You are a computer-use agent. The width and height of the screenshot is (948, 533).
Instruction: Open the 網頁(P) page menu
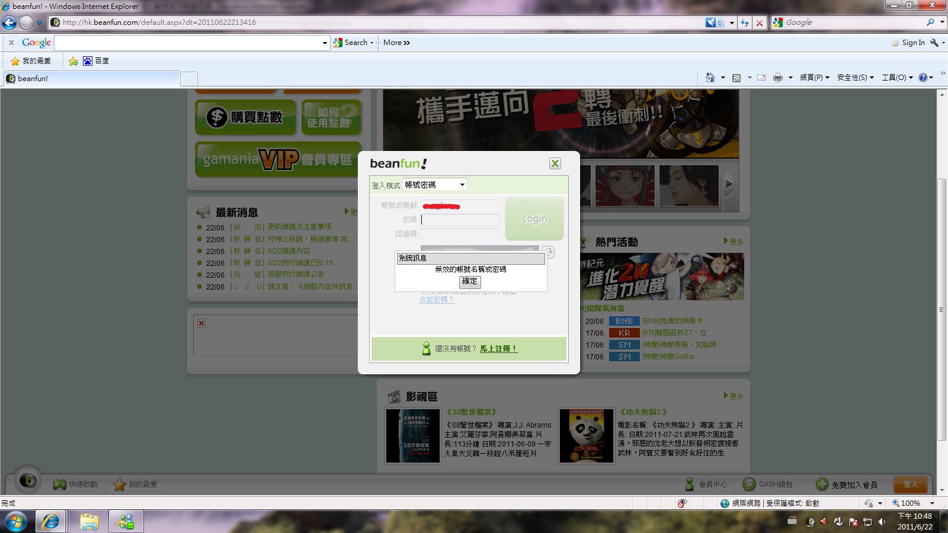814,78
